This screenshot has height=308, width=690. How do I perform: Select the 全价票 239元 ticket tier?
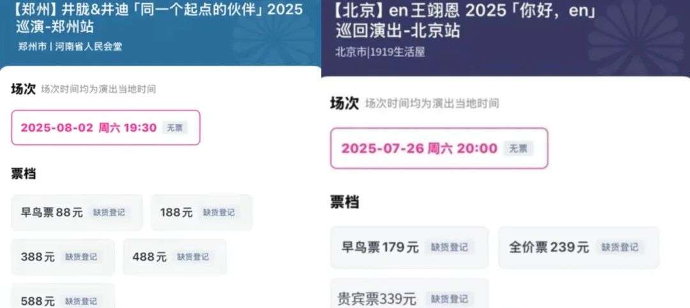click(x=578, y=247)
